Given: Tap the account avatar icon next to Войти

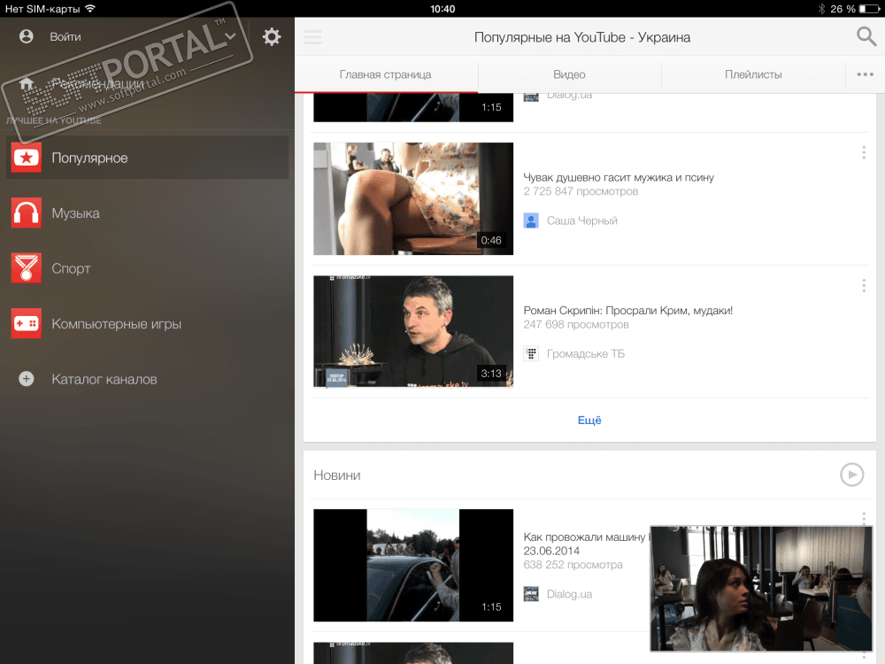Looking at the screenshot, I should (26, 36).
